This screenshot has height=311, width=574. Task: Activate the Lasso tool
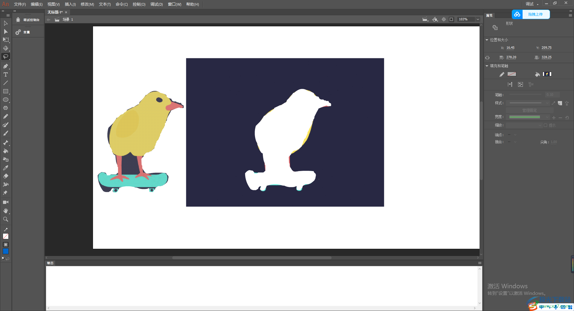point(6,57)
